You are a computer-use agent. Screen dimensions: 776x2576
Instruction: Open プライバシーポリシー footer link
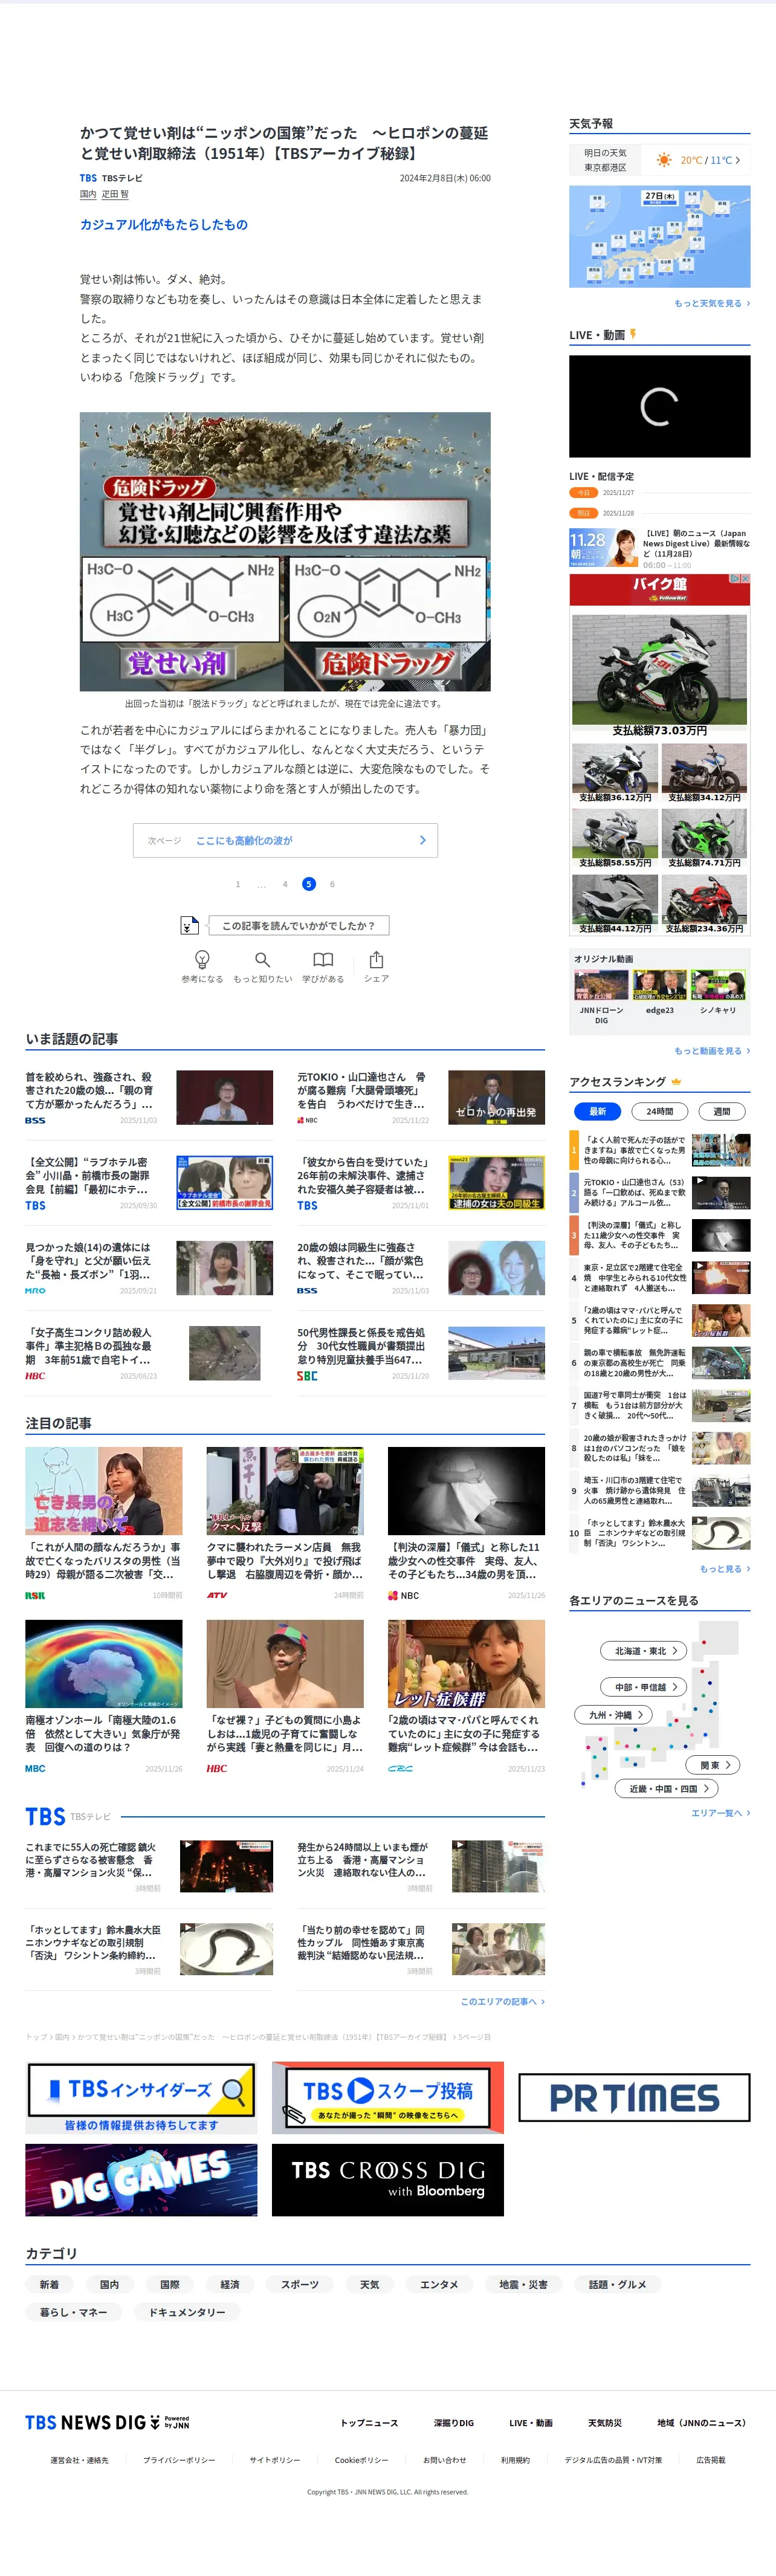(179, 2460)
